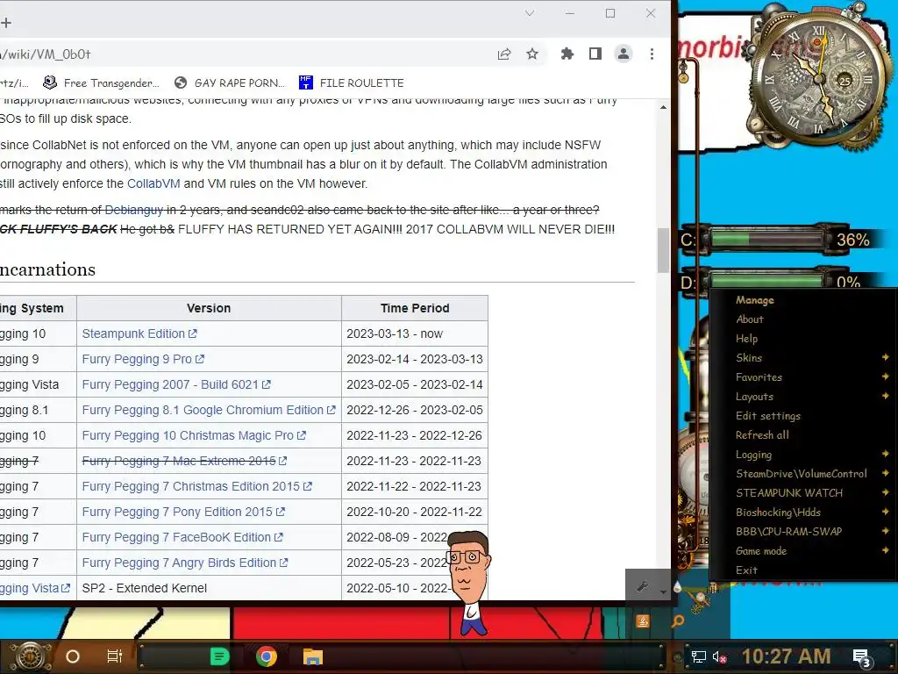
Task: Choose Edit settings in the context menu
Action: pyautogui.click(x=803, y=416)
